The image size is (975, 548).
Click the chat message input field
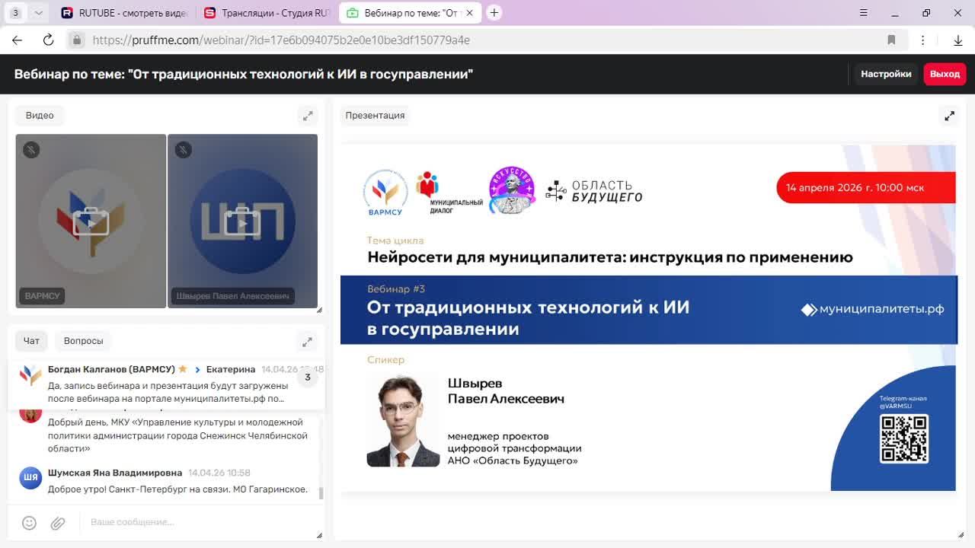tap(198, 522)
